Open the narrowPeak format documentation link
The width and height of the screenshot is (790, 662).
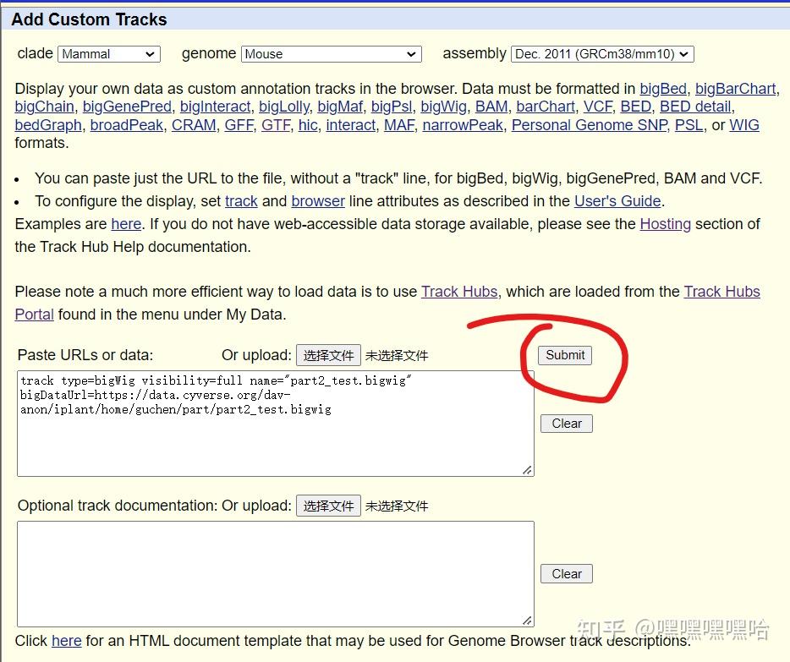point(462,125)
